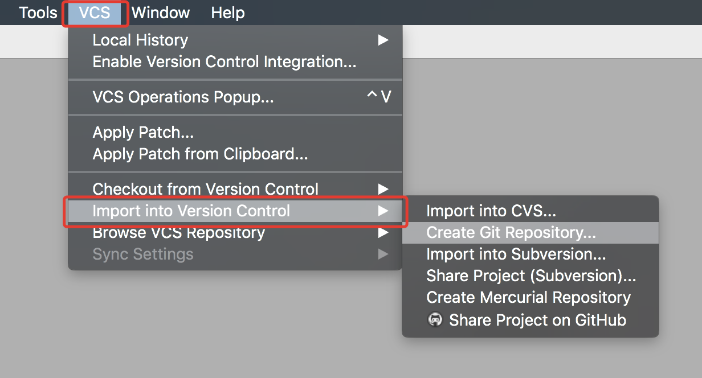Expand the Local History submenu arrow
Screen dimensions: 702x378
383,40
